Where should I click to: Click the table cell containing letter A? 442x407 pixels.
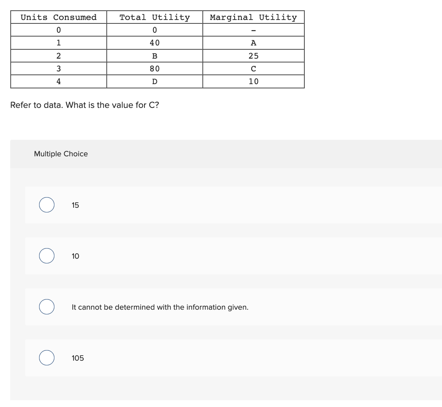pos(253,42)
